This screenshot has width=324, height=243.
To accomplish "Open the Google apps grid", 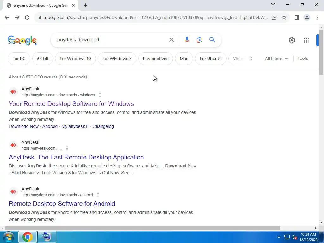I will (306, 40).
